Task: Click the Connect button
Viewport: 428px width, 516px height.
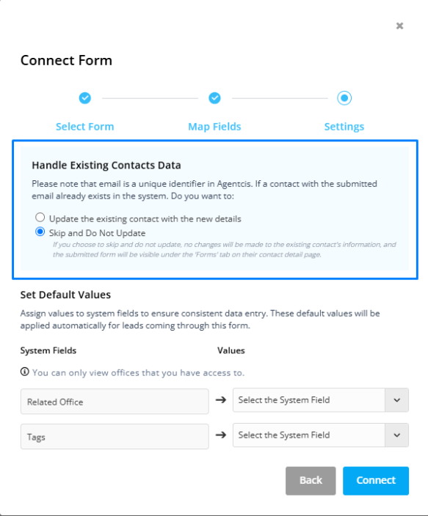Action: coord(376,481)
